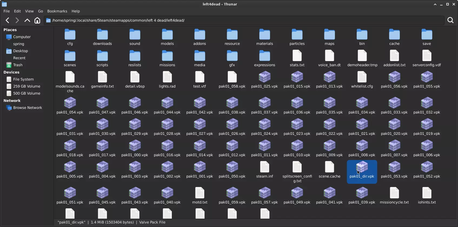Select the demoheader.tmp file name
Image resolution: width=458 pixels, height=227 pixels.
(x=362, y=65)
